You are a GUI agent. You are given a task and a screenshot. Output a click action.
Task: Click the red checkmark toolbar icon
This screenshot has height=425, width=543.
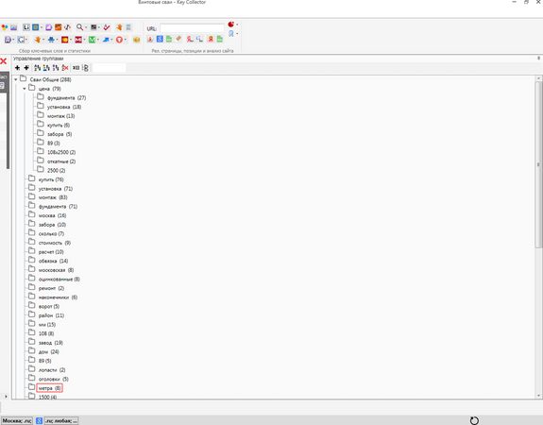tap(107, 27)
